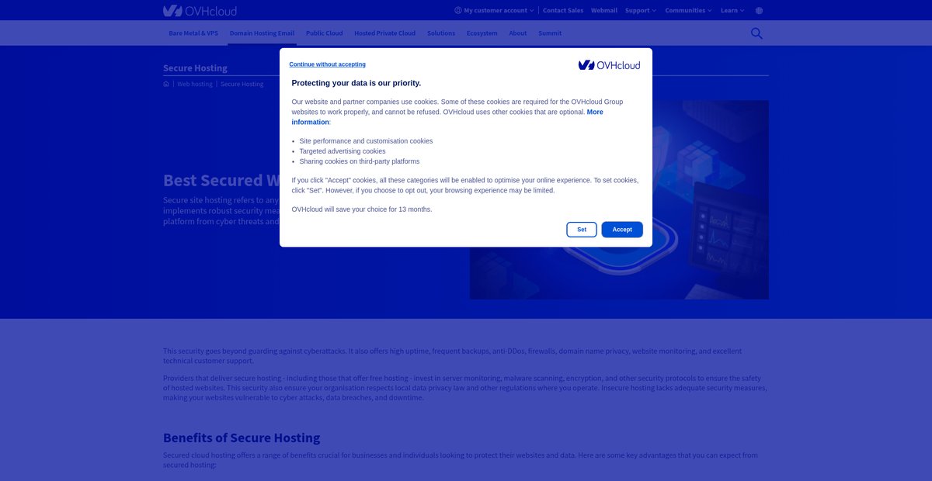The image size is (932, 481).
Task: Open the About menu
Action: click(517, 33)
